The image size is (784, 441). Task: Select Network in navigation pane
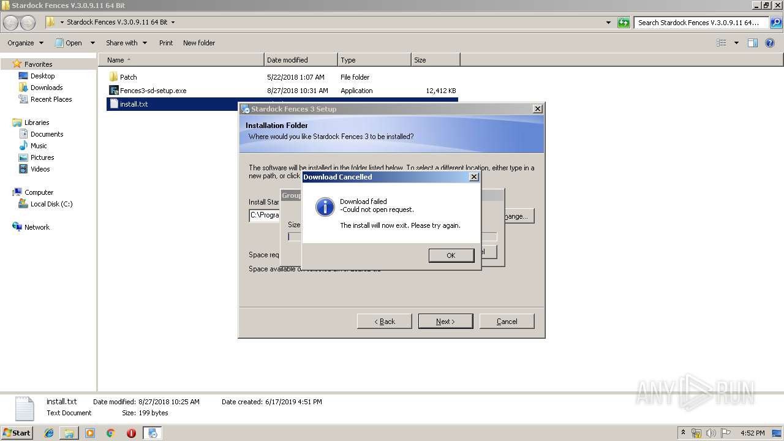tap(37, 227)
